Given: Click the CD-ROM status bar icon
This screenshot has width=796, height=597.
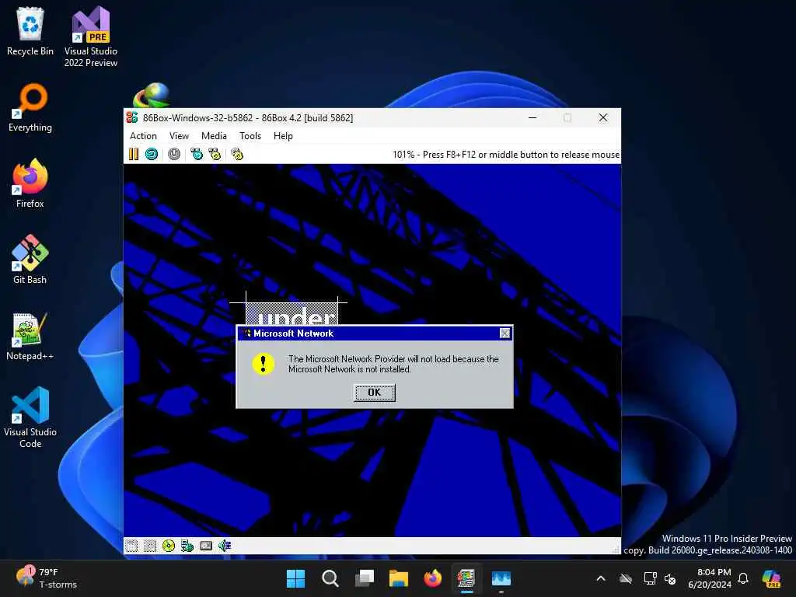Looking at the screenshot, I should (x=169, y=546).
